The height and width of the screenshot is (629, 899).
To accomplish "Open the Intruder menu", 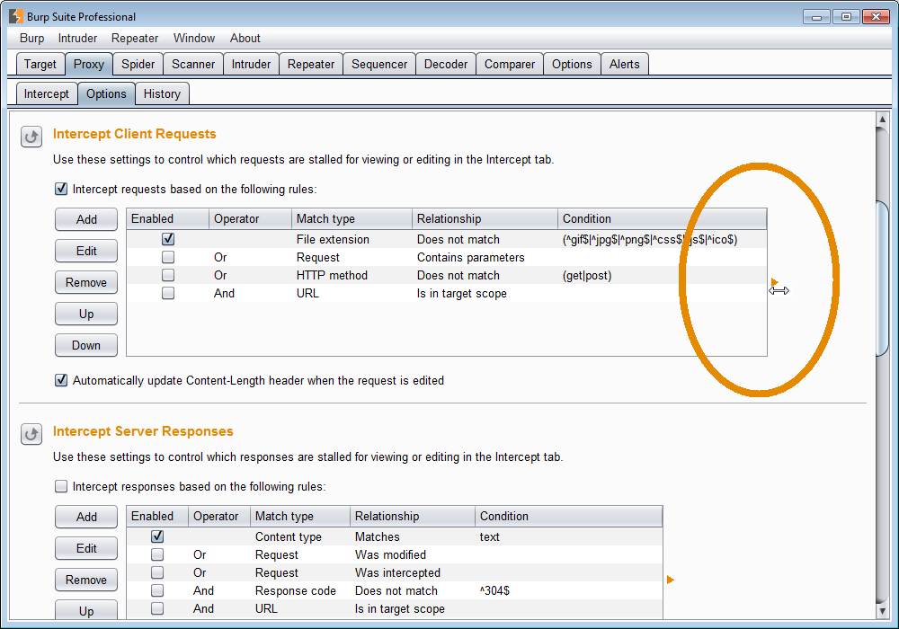I will tap(77, 38).
